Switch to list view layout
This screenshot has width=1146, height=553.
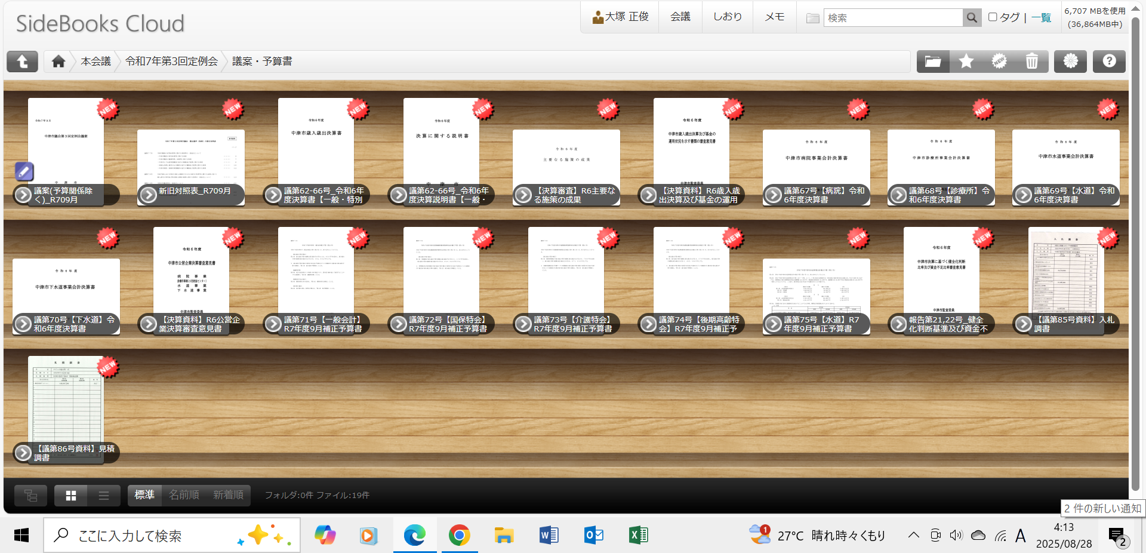[103, 496]
